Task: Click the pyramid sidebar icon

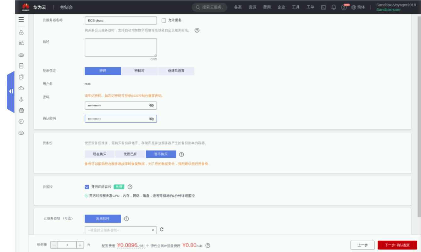Action: pos(21,100)
